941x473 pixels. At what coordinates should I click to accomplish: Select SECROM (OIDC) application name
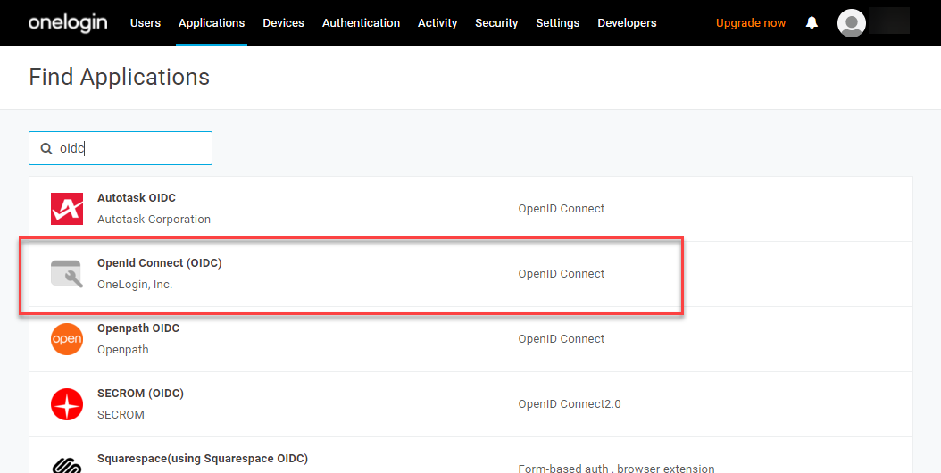coord(140,394)
